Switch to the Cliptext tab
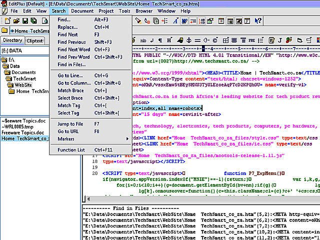 pyautogui.click(x=34, y=40)
